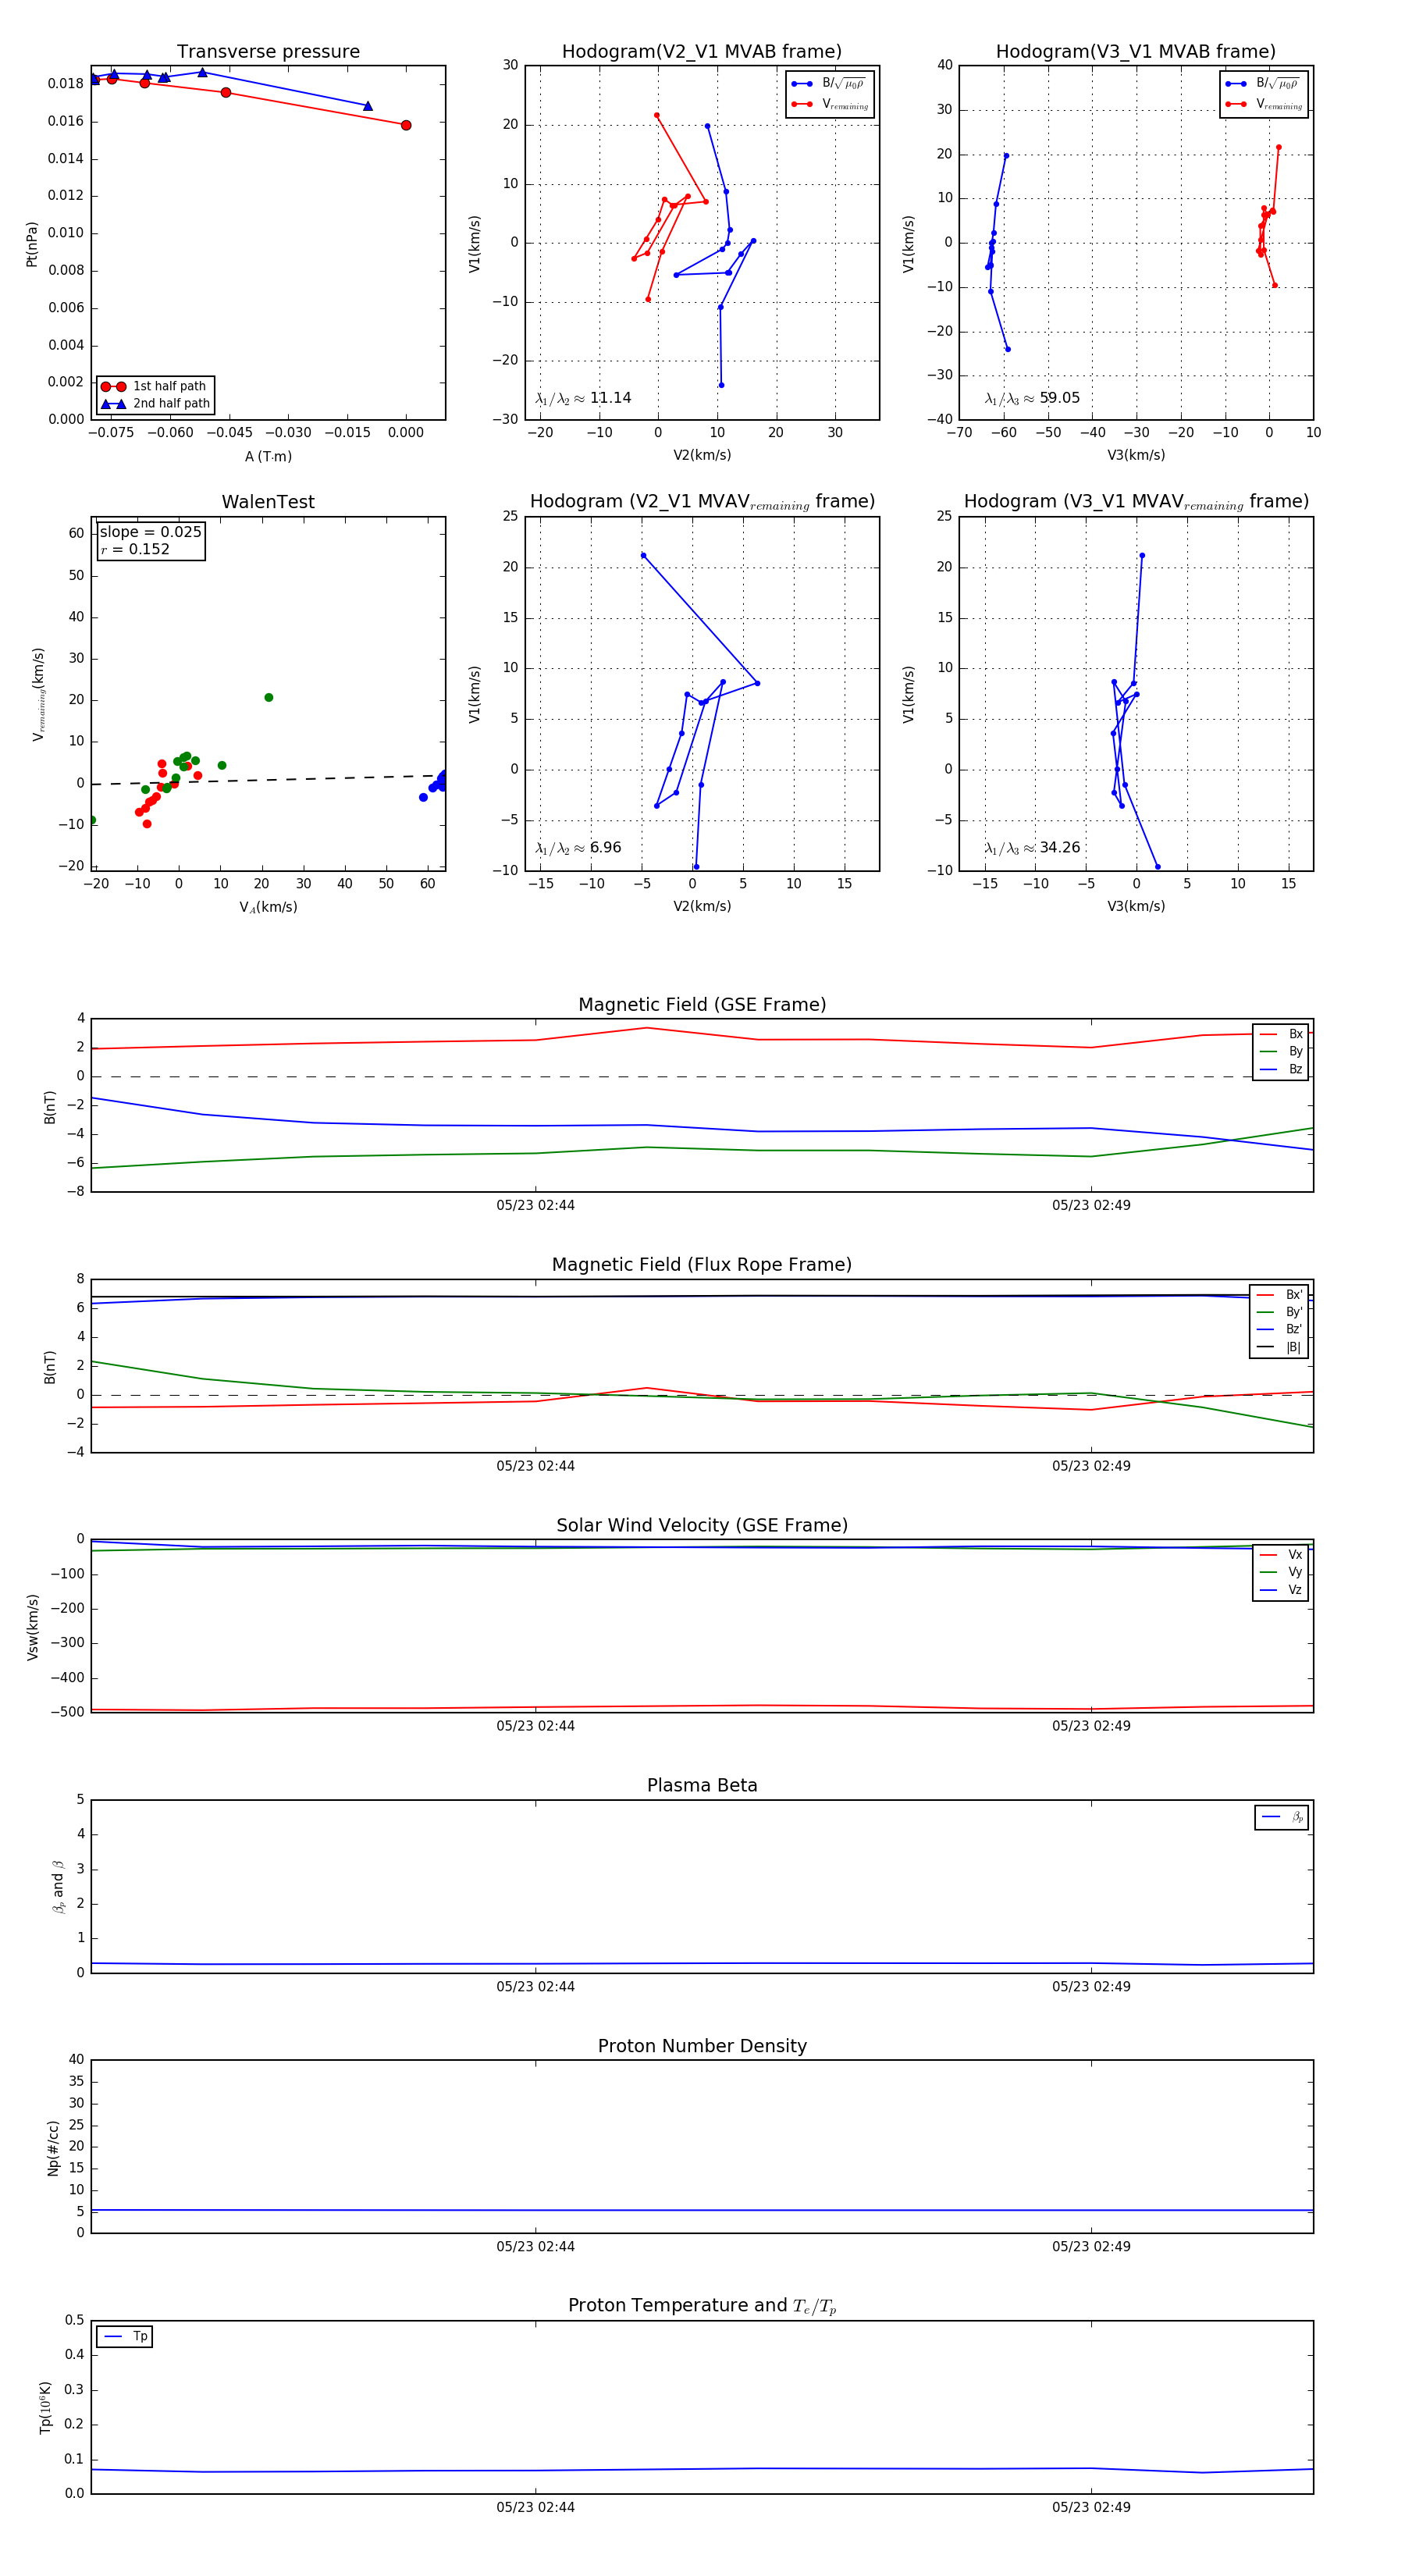Click the 'By' legend entry in GSE plot

pyautogui.click(x=1282, y=1051)
